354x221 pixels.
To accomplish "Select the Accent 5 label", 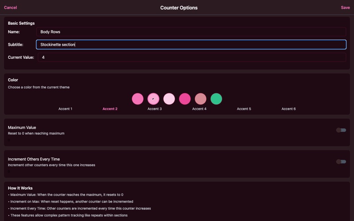I will 244,109.
